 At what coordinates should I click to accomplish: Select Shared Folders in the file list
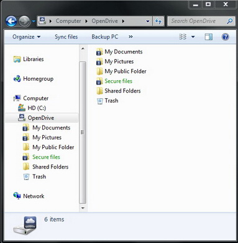(122, 91)
